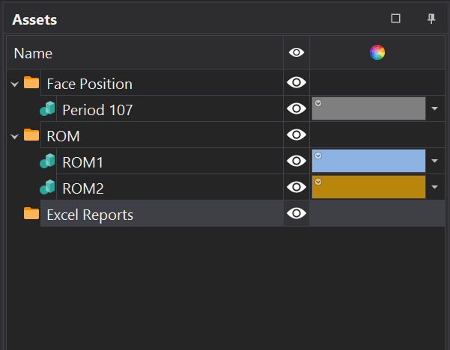Click the ROM1 teal block model icon
Image resolution: width=450 pixels, height=350 pixels.
tap(47, 162)
